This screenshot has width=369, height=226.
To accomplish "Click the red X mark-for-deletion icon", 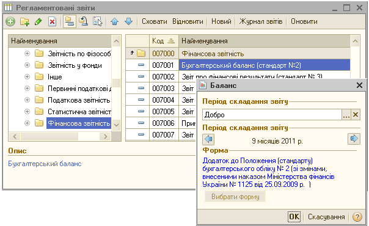I will pos(52,21).
